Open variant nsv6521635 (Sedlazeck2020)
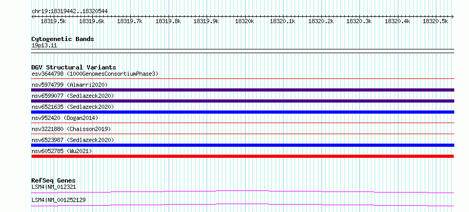469x212 pixels. coord(73,107)
